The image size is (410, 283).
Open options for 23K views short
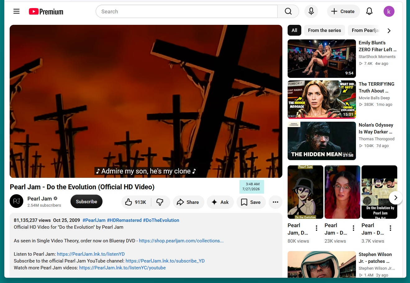pos(353,228)
